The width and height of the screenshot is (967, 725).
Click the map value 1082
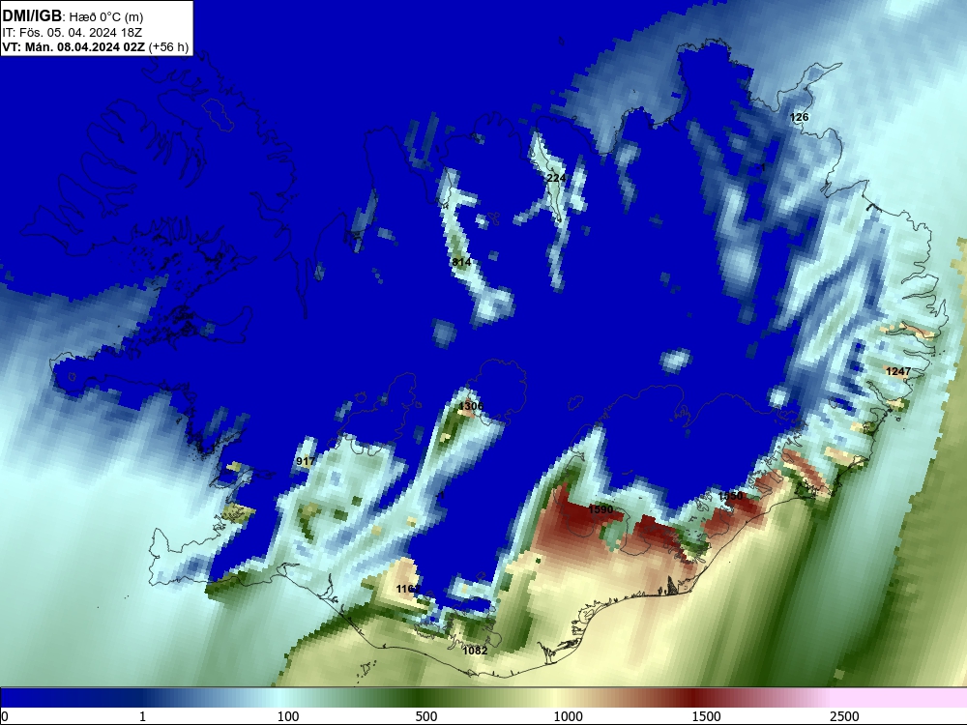click(475, 651)
